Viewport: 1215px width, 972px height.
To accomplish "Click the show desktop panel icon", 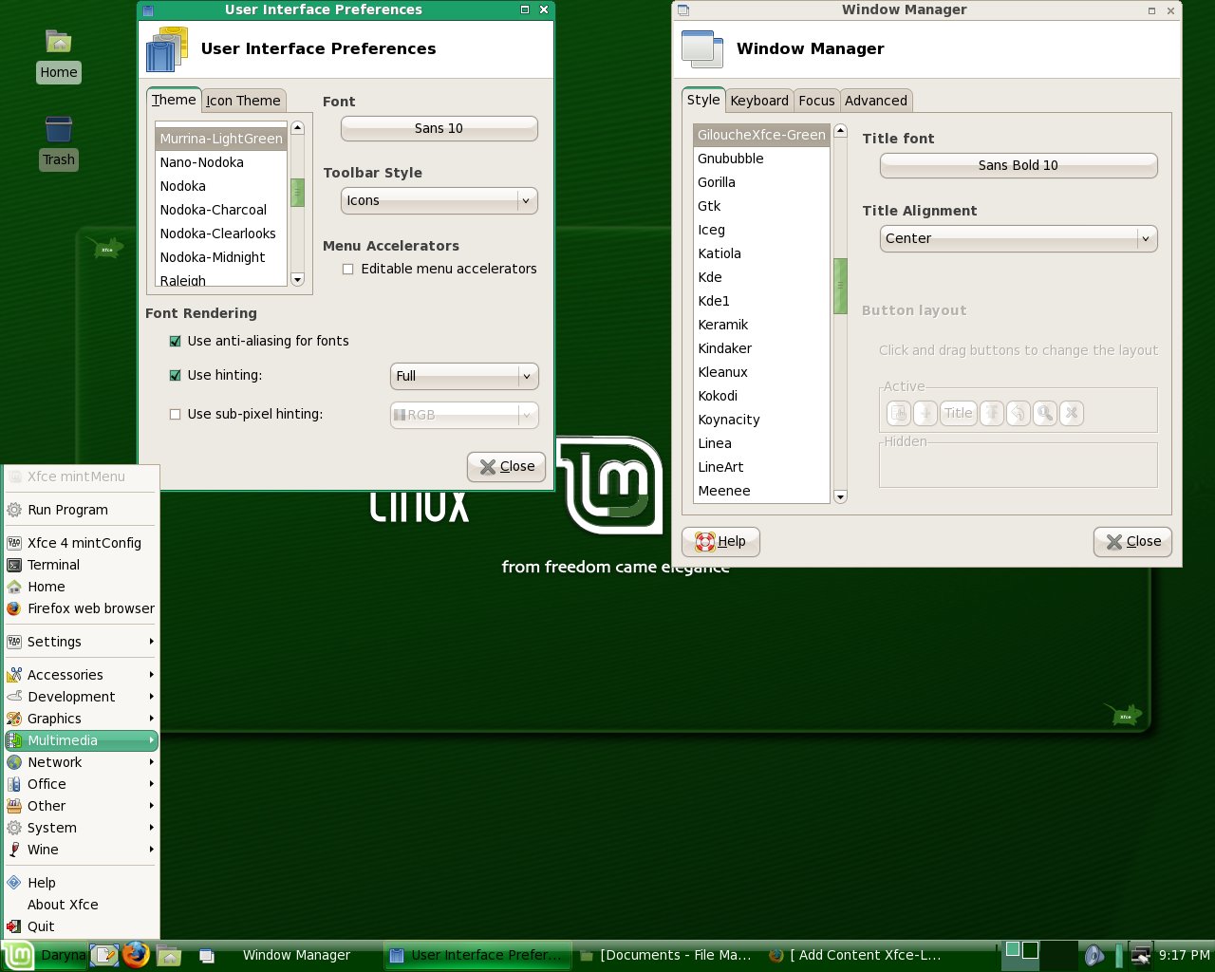I will click(206, 956).
